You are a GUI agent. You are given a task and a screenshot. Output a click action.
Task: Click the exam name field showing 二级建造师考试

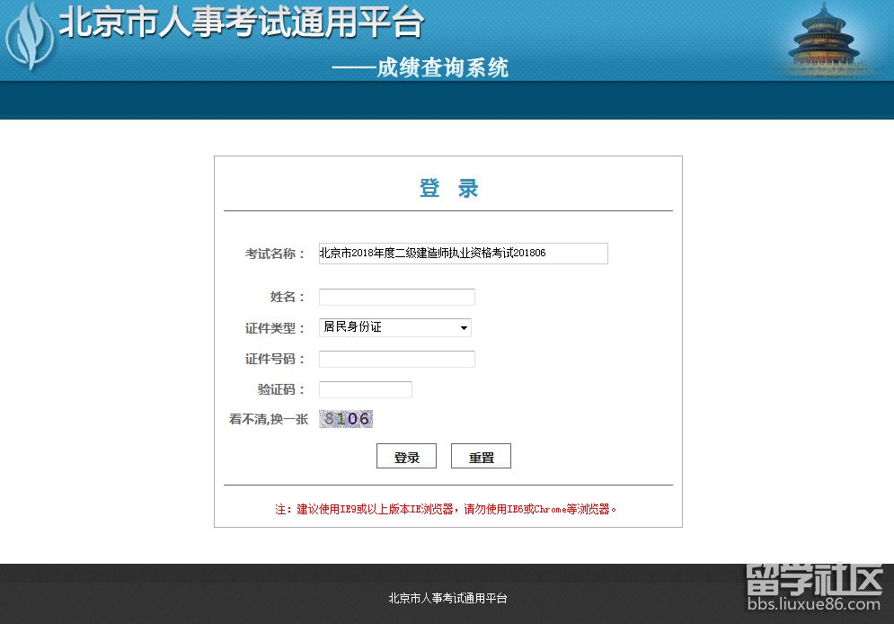463,253
